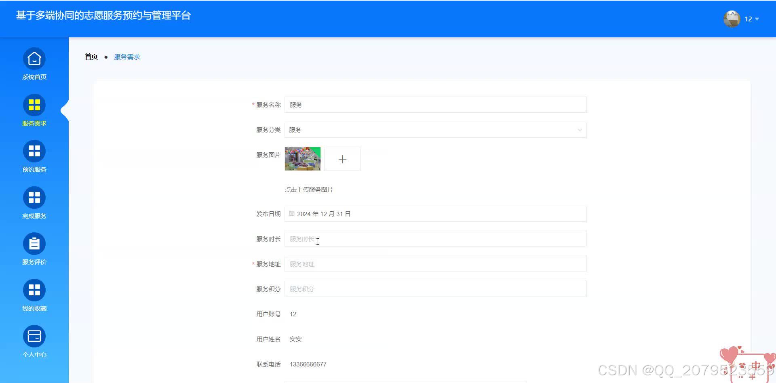Focus the 服务时长 input field

point(436,239)
